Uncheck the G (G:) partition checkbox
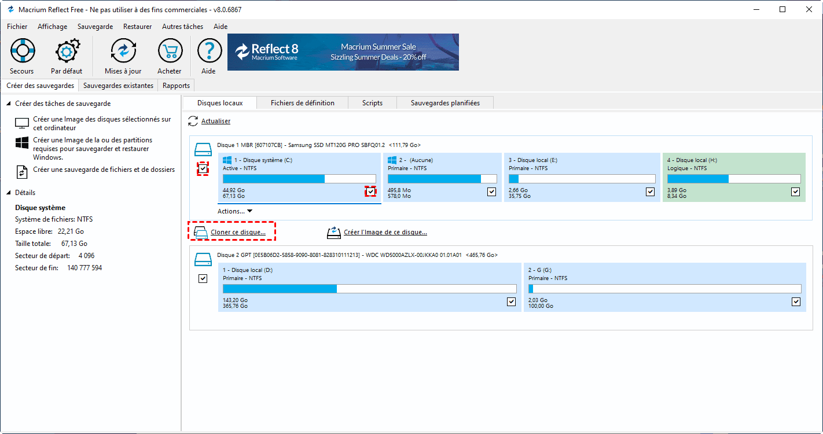 pos(796,301)
